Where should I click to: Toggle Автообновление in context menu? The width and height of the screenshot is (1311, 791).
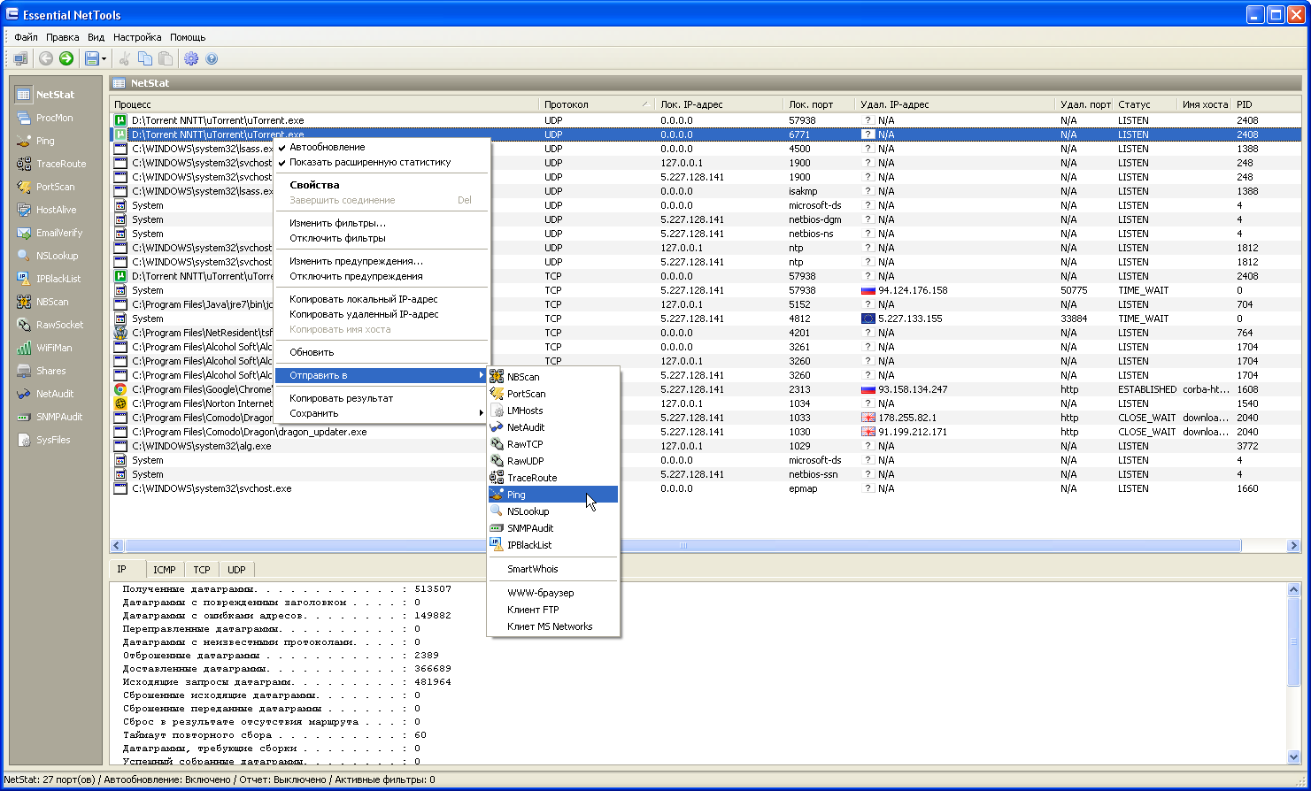click(x=382, y=147)
